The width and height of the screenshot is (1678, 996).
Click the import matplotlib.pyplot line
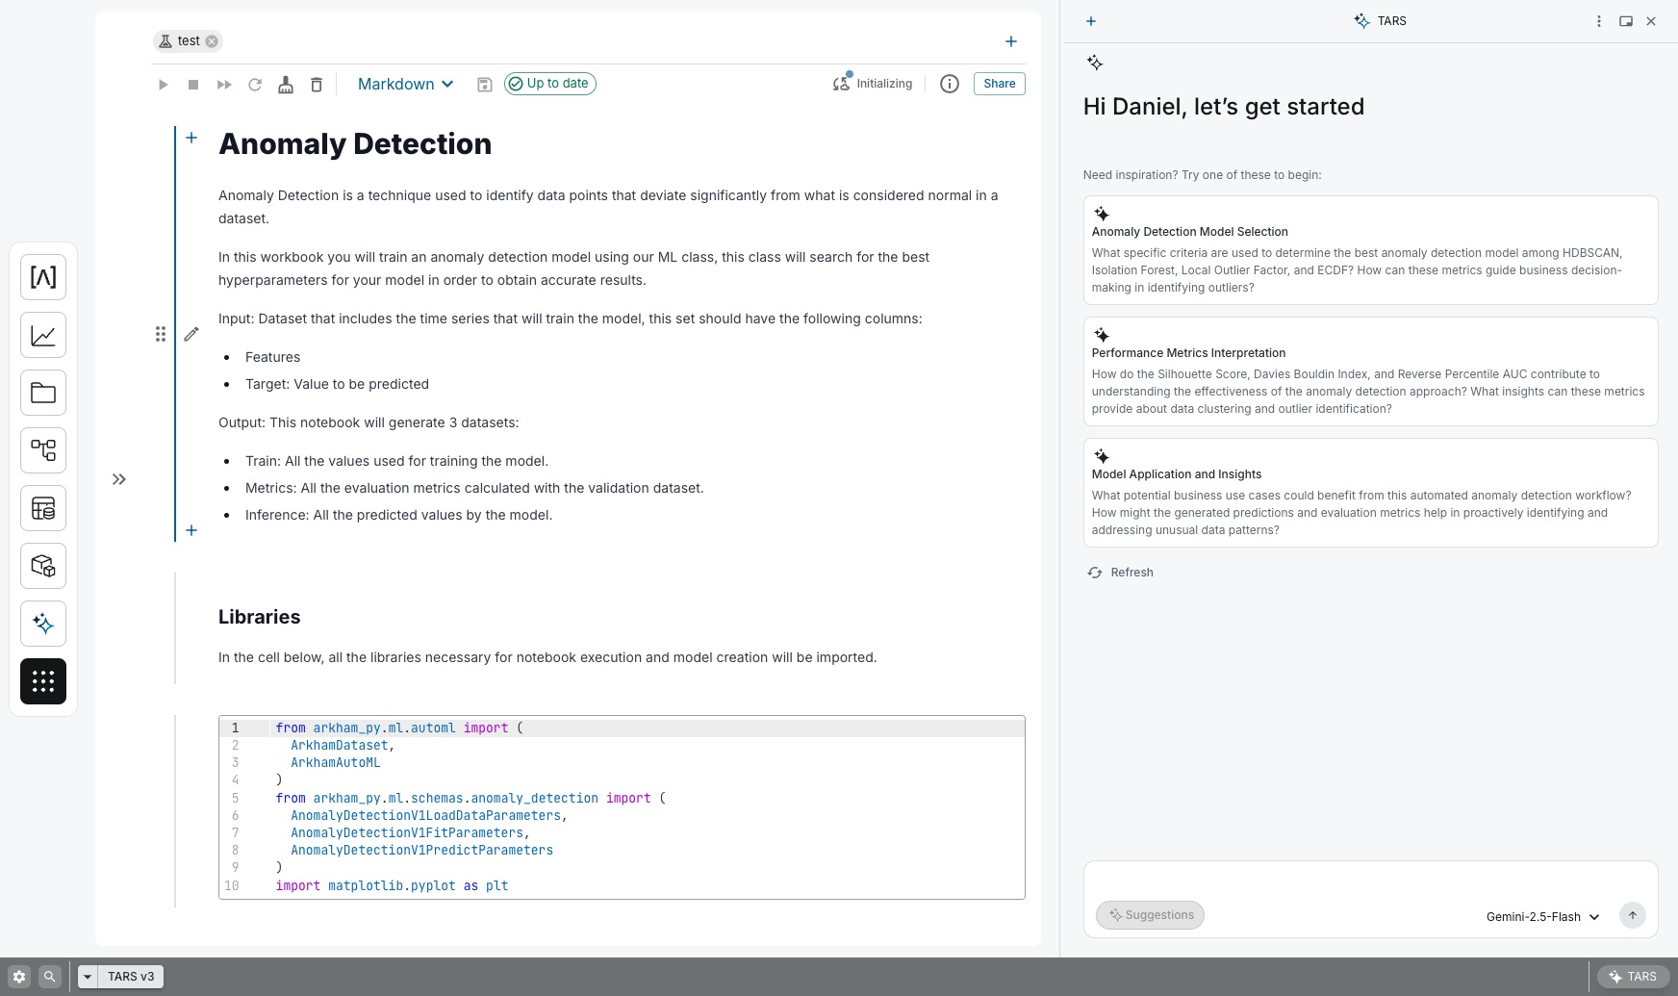coord(392,886)
